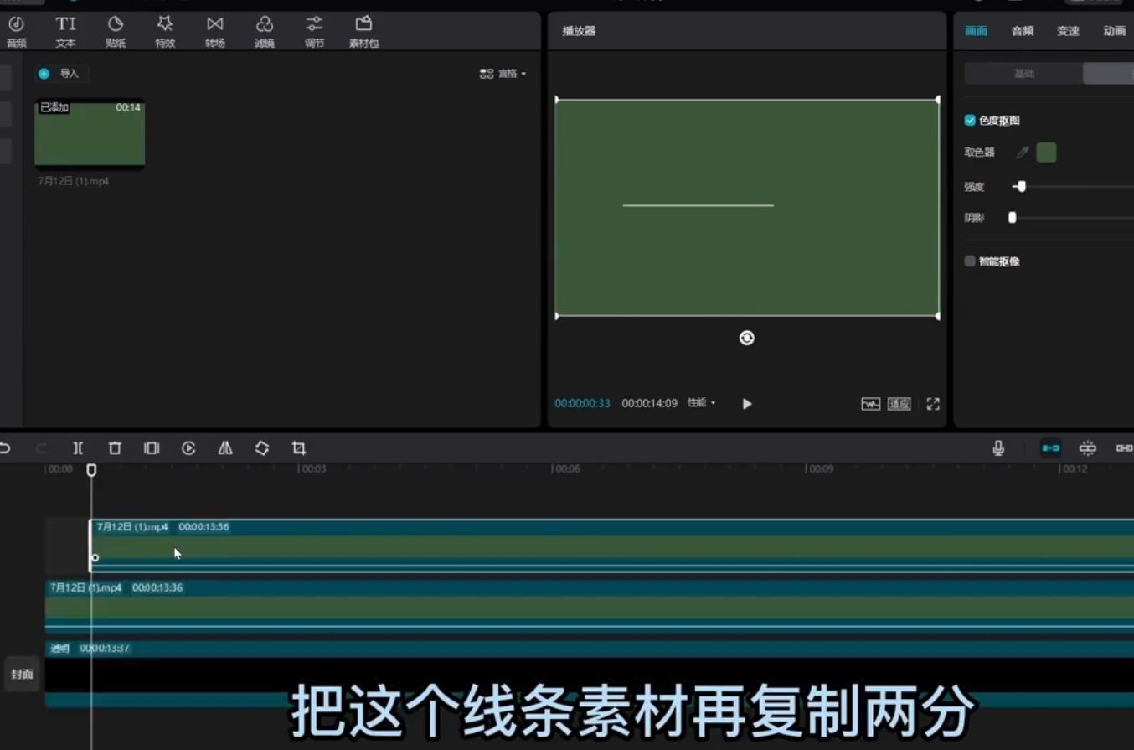Click the green chroma key color swatch
This screenshot has width=1134, height=750.
coord(1046,153)
